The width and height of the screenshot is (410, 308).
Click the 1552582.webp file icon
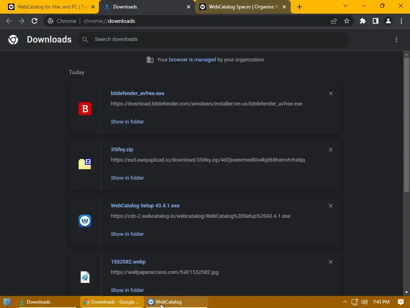point(85,277)
